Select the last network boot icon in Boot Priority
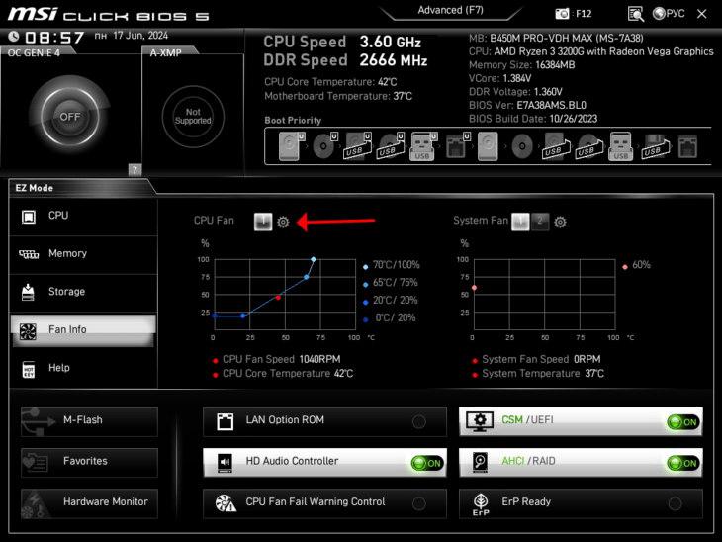722x542 pixels. coord(687,147)
